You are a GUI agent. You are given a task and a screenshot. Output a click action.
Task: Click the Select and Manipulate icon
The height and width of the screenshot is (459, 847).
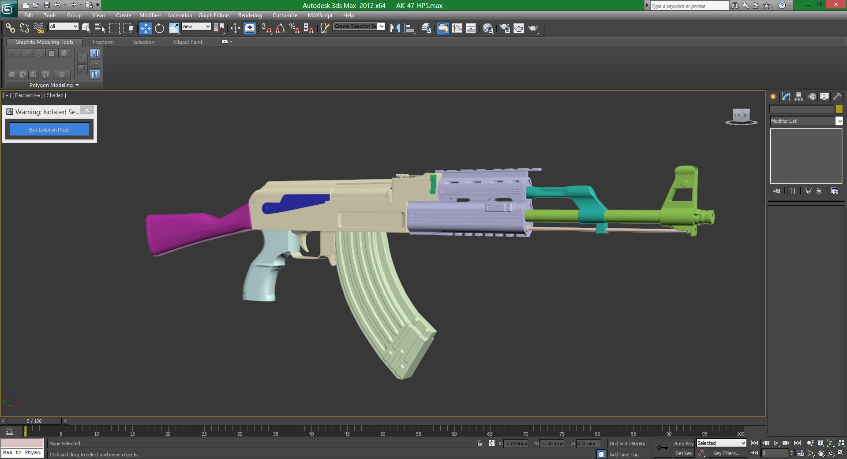click(x=235, y=28)
